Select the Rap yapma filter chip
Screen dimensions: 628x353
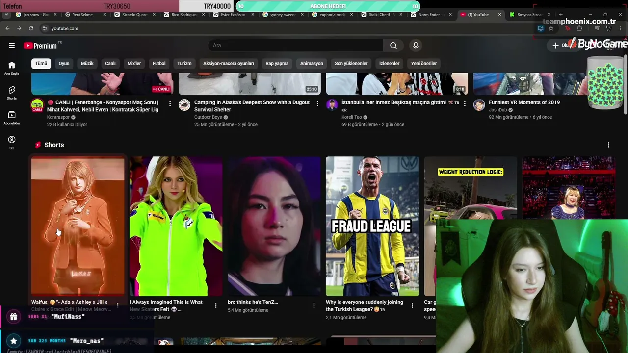point(277,63)
